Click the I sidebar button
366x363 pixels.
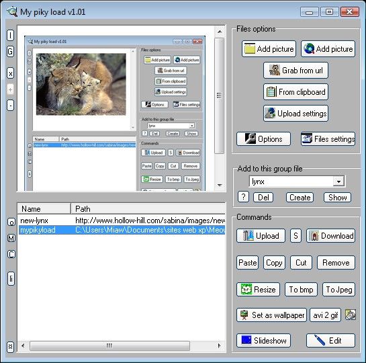[x=10, y=36]
